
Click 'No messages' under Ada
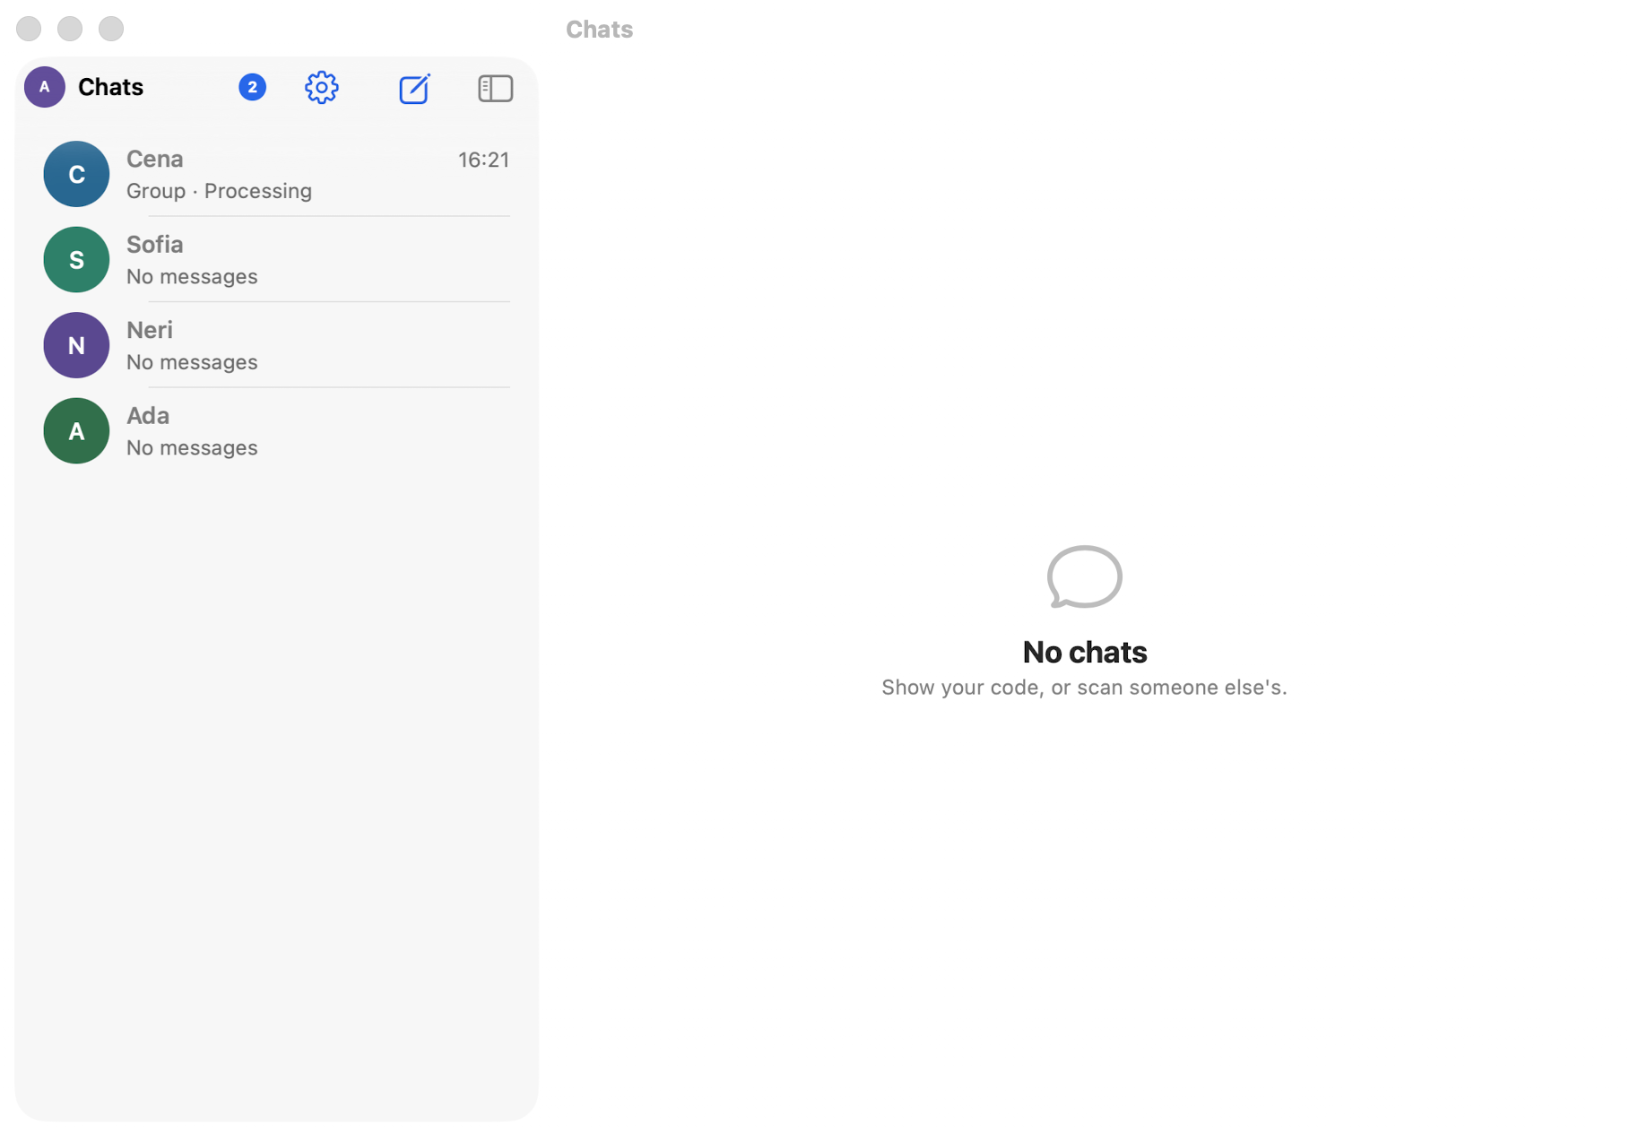coord(192,447)
